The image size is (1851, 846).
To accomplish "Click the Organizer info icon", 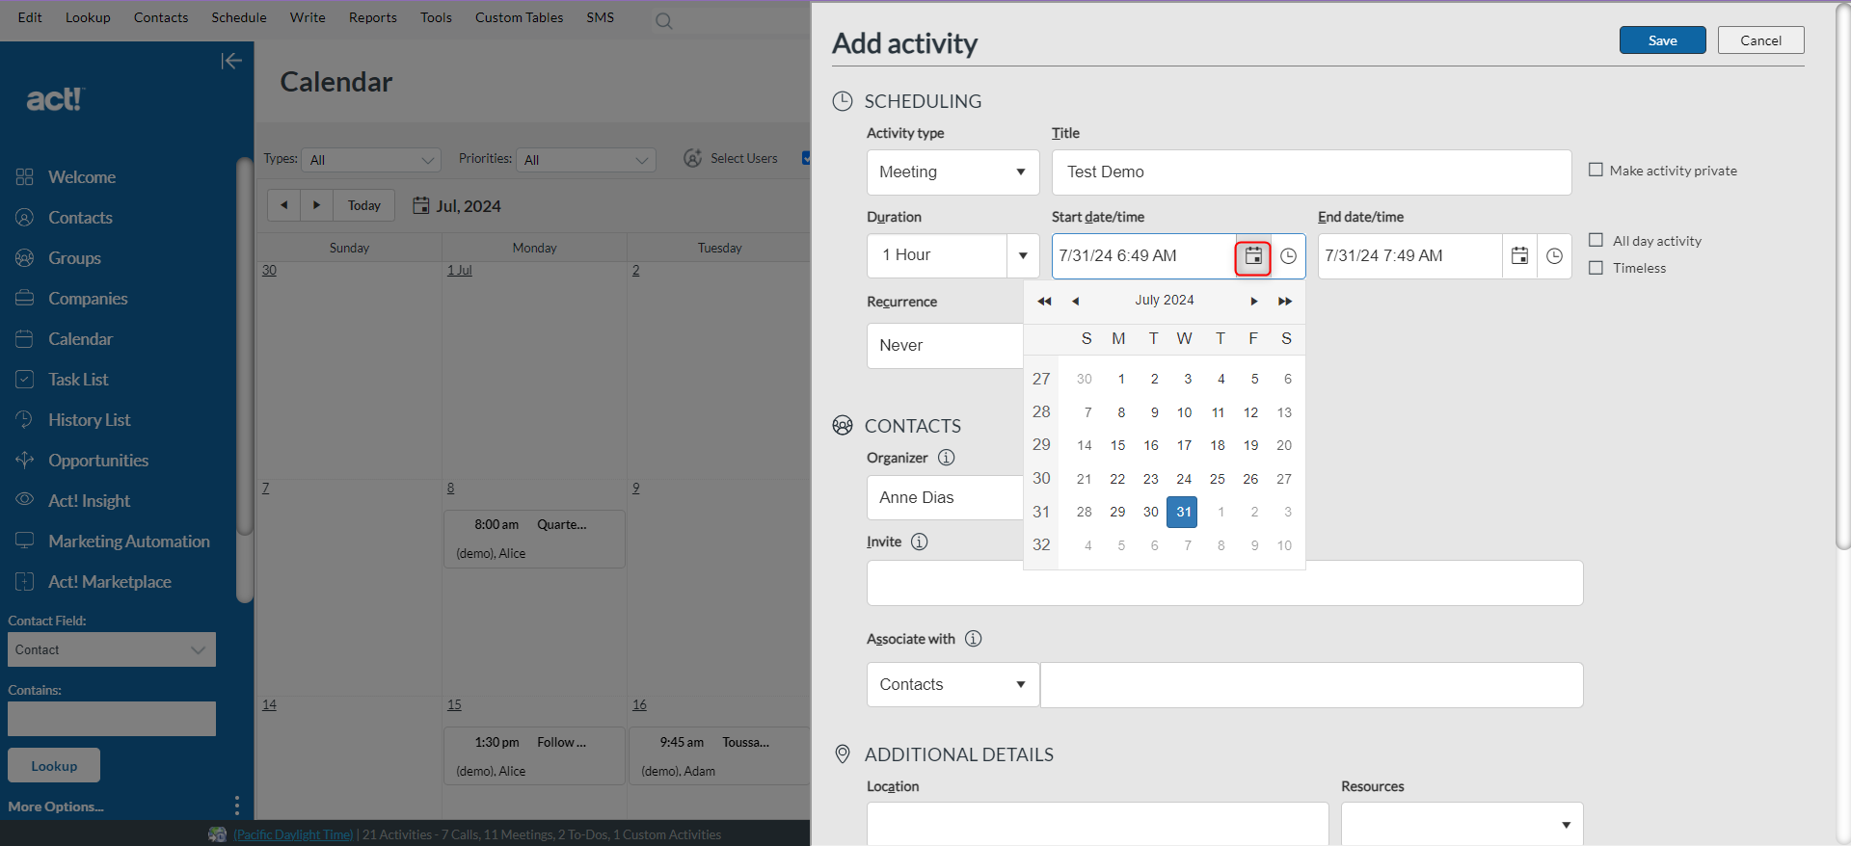I will [x=946, y=458].
